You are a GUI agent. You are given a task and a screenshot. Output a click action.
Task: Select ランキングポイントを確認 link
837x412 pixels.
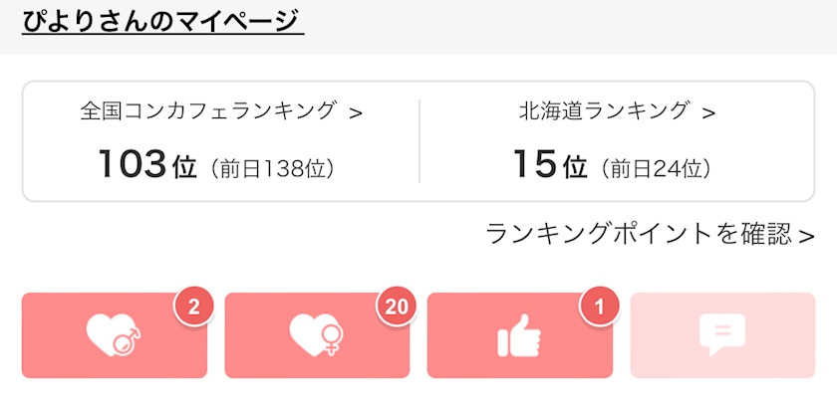[x=639, y=234]
